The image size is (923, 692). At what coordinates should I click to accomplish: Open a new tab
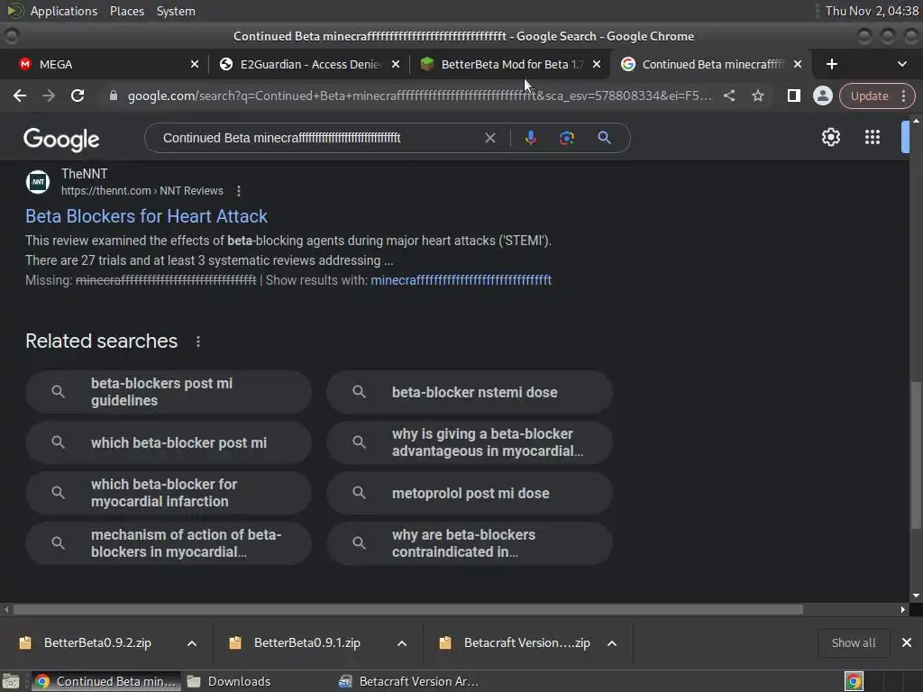[x=832, y=64]
